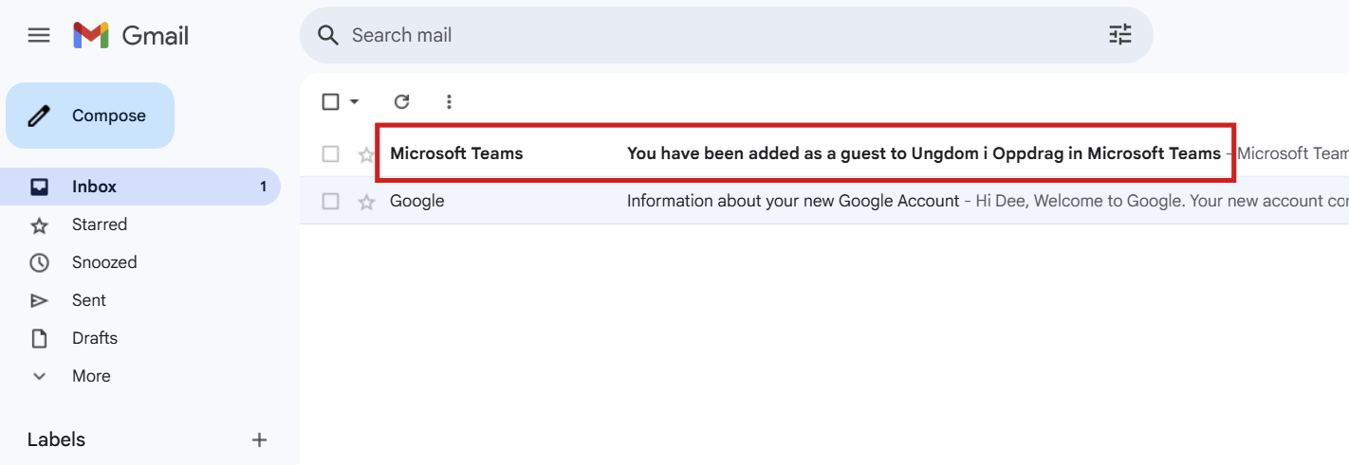The height and width of the screenshot is (465, 1349).
Task: Select the Microsoft Teams email checkbox
Action: coord(330,153)
